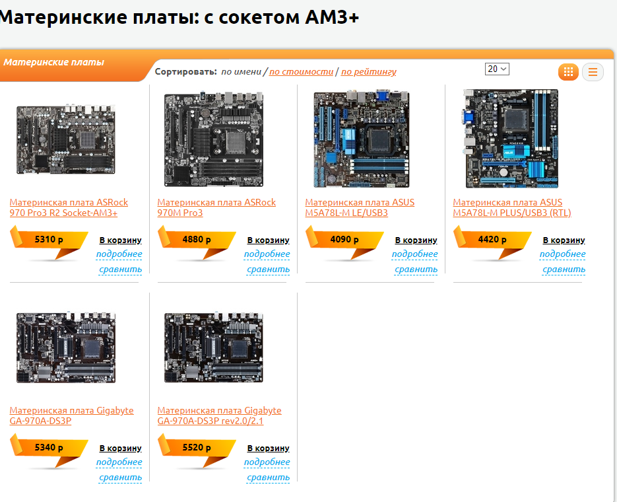Screen dimensions: 617x502
Task: Click подробнее for Gigabyte GA-970A-DS3P
Action: point(119,462)
